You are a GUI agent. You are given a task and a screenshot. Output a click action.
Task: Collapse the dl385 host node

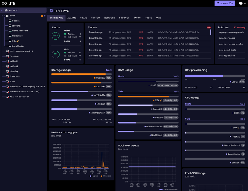[x=4, y=16]
